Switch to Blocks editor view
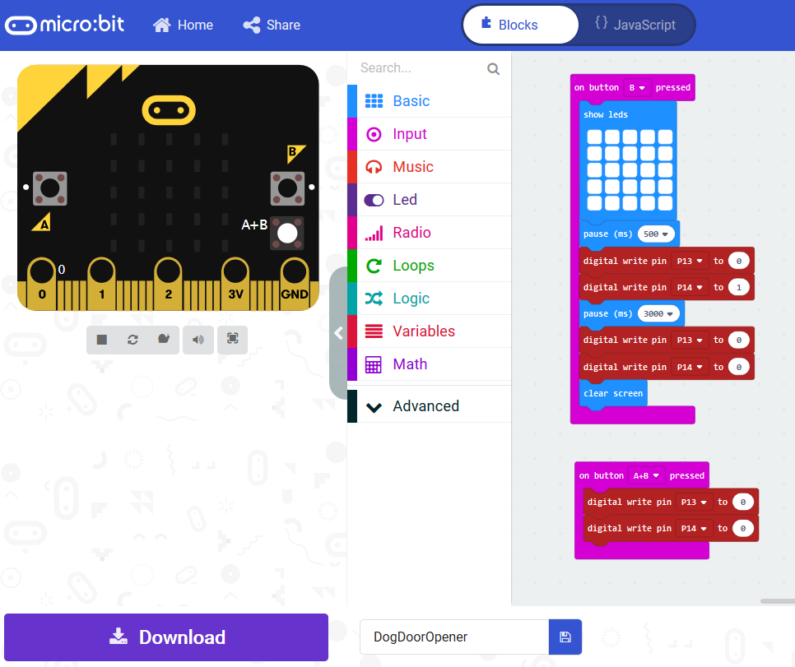 click(520, 25)
